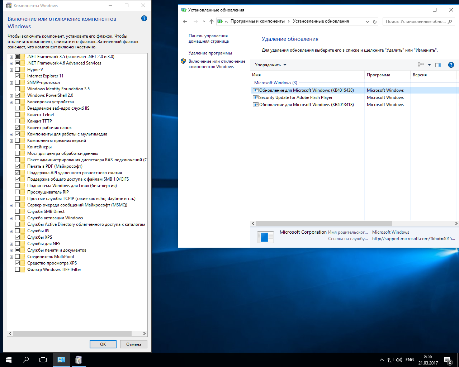This screenshot has height=367, width=459.
Task: Open the clock and date flyout
Action: [x=428, y=360]
